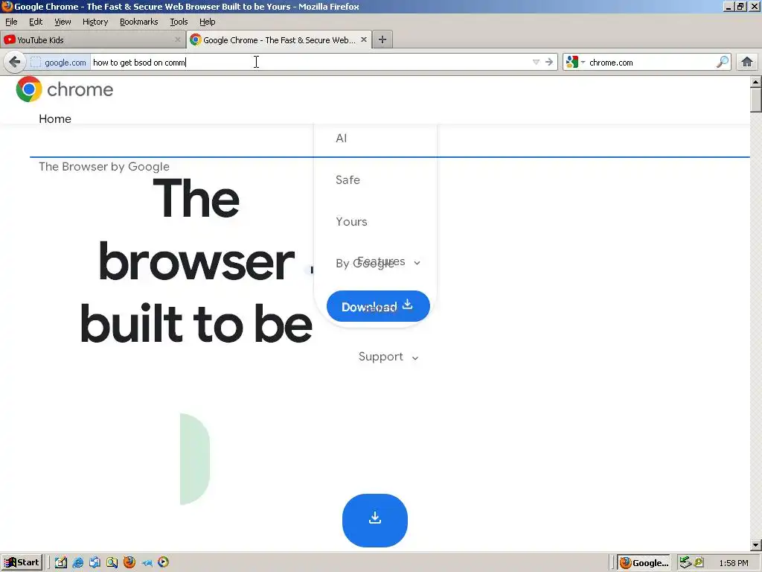Click the search magnifier icon
The width and height of the screenshot is (762, 572).
point(723,62)
